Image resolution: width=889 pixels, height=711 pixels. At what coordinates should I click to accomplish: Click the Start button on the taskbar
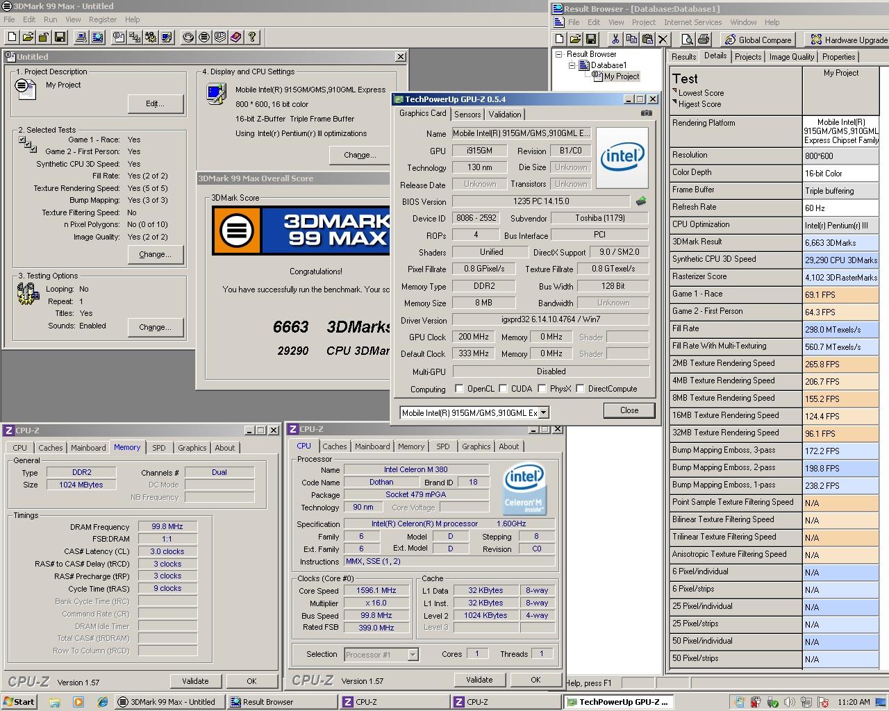click(19, 702)
